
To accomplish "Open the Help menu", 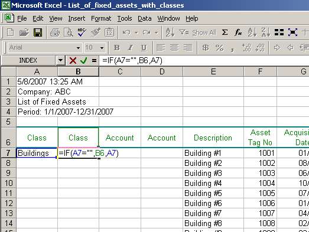I will point(192,18).
